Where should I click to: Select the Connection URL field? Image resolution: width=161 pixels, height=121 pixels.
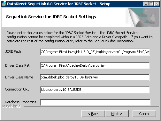tap(95, 90)
